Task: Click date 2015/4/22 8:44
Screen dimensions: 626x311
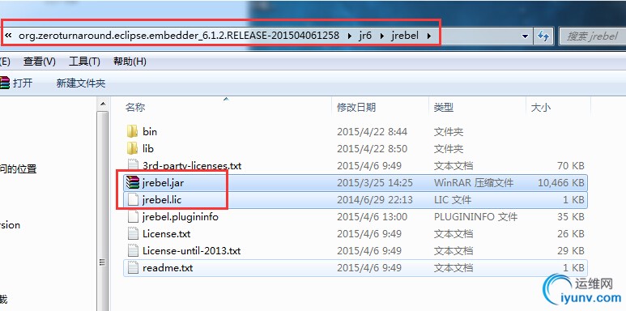Action: click(372, 131)
